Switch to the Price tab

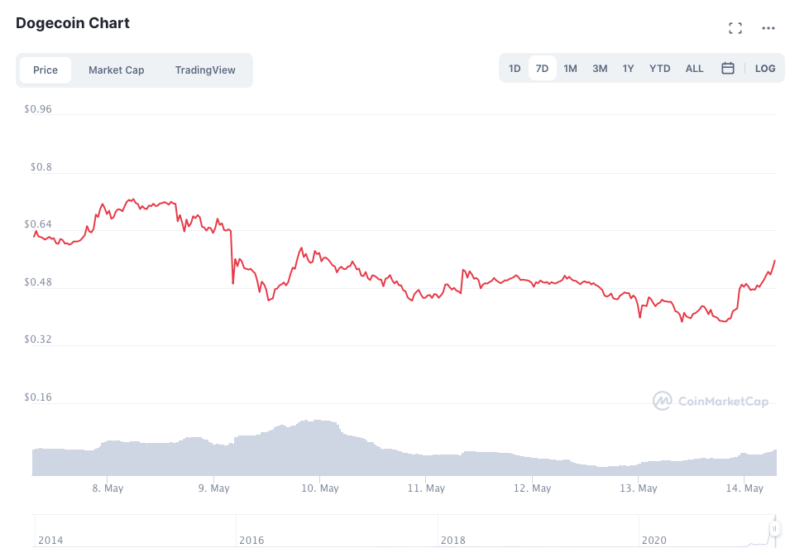(x=45, y=70)
